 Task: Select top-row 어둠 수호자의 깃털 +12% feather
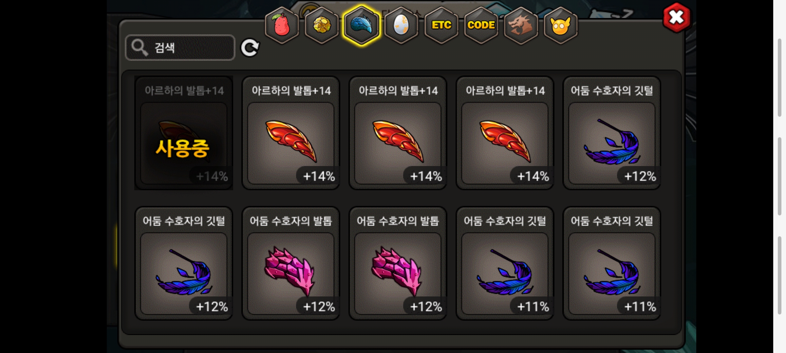612,133
